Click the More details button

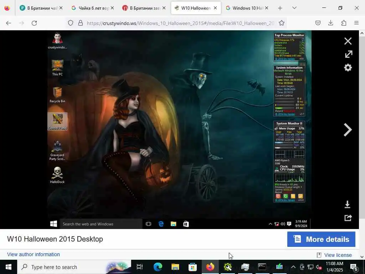(x=321, y=239)
